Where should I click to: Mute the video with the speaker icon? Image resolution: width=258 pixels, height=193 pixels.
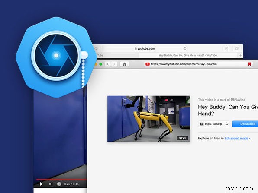pyautogui.click(x=59, y=184)
